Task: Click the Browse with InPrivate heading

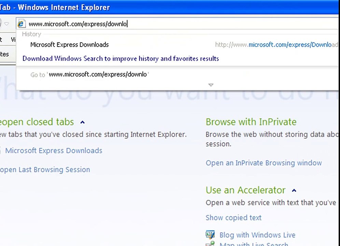Action: click(x=251, y=122)
